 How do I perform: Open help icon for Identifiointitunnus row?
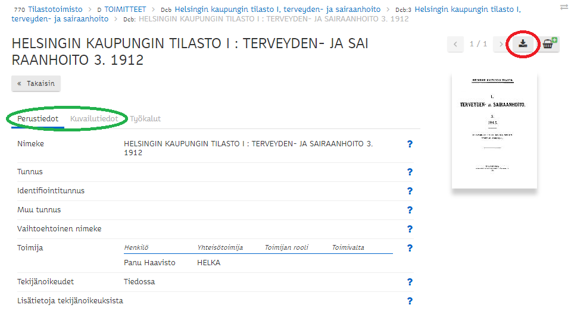click(410, 191)
